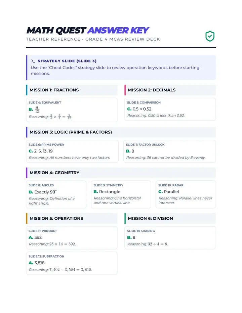242x313 pixels.
Task: Click the Mission 1: Fractions header
Action: pyautogui.click(x=72, y=90)
